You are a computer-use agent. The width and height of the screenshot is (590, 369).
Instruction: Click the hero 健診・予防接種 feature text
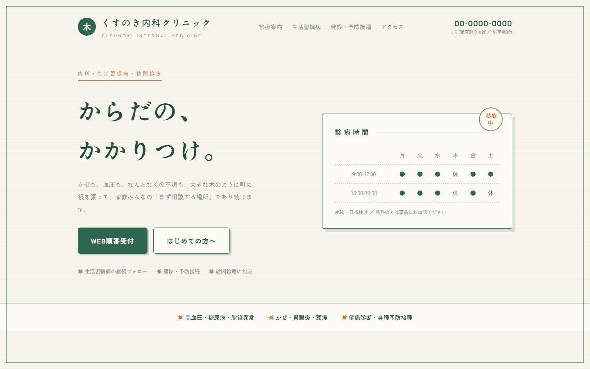[182, 271]
